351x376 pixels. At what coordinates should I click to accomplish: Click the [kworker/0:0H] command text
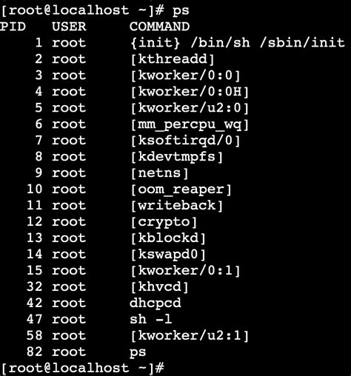click(190, 92)
